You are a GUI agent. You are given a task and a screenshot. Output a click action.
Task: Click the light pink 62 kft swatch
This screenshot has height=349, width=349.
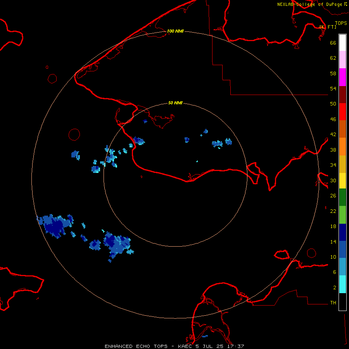[x=342, y=60]
